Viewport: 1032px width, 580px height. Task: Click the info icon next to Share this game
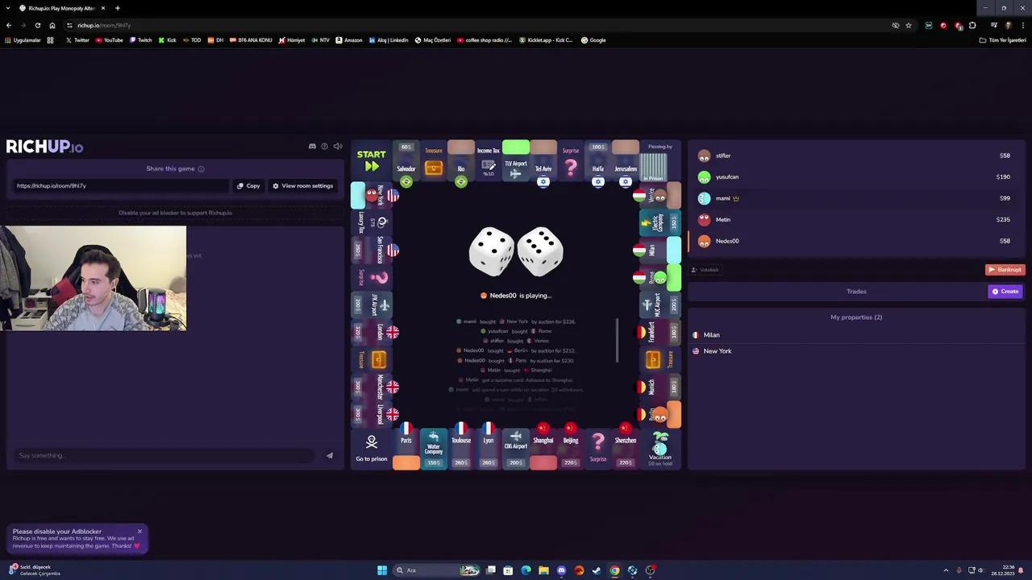[201, 168]
